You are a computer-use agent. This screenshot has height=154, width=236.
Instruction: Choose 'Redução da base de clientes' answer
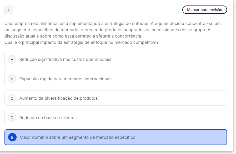48,118
